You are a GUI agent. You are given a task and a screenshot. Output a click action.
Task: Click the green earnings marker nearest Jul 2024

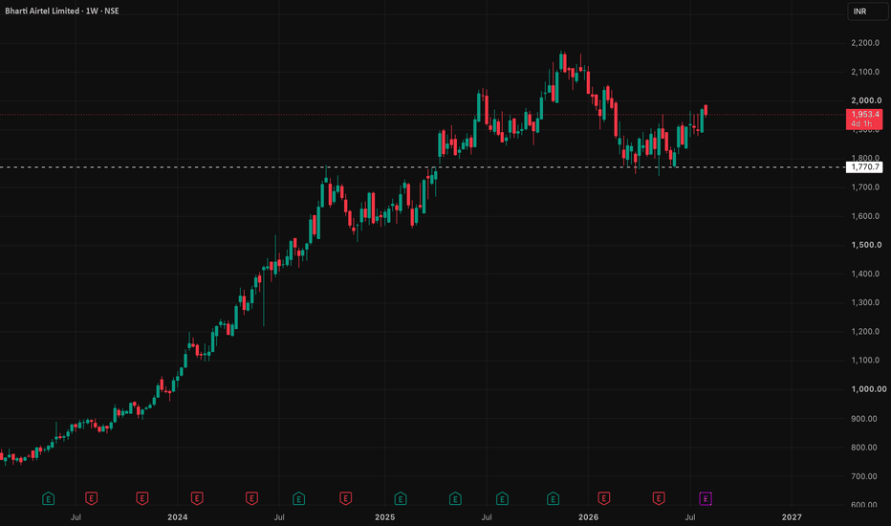[298, 498]
